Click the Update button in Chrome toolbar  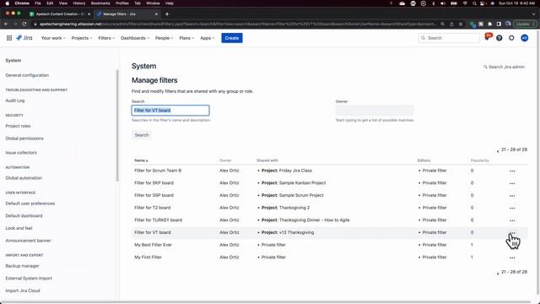525,24
